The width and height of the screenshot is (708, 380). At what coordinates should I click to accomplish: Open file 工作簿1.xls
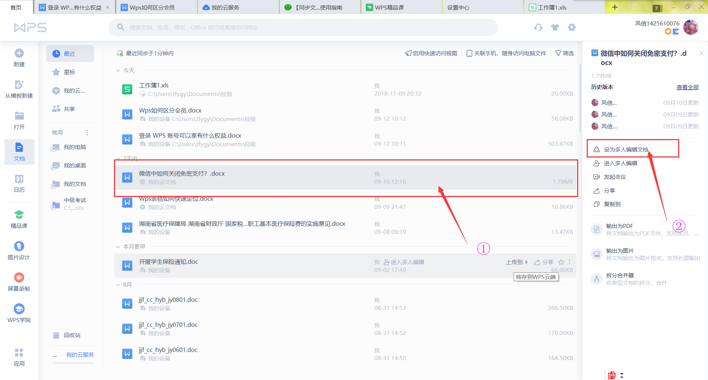(x=345, y=89)
